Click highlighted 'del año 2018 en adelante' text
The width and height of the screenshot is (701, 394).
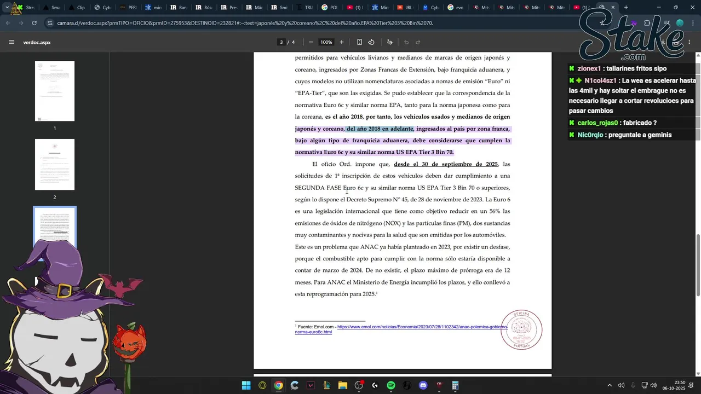pos(380,129)
